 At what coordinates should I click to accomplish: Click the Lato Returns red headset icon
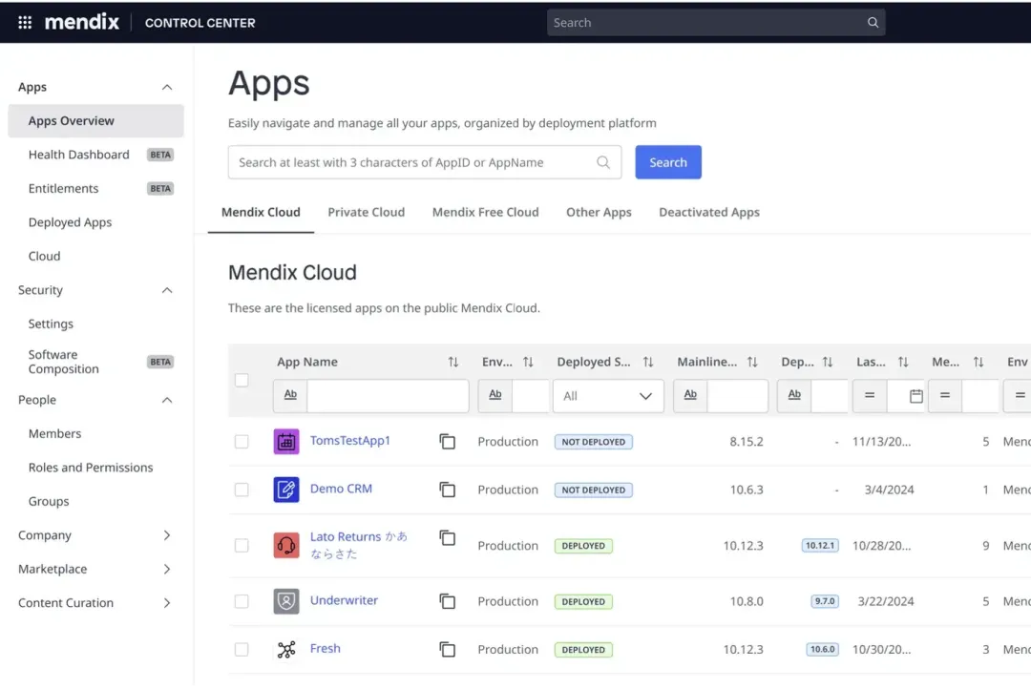(286, 545)
